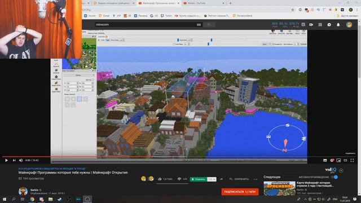Open a new browser tab plus button

(x=230, y=3)
